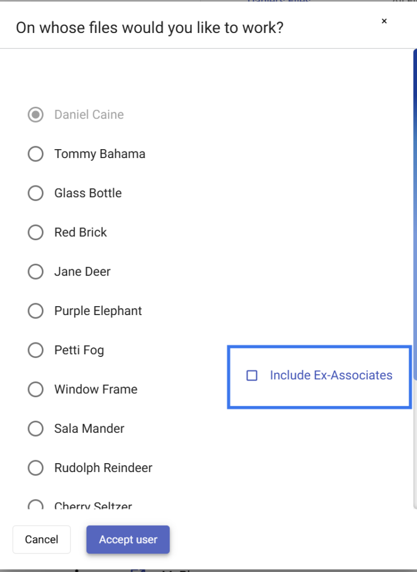Click the Rudolph Reindeer name text
This screenshot has width=417, height=572.
tap(103, 468)
